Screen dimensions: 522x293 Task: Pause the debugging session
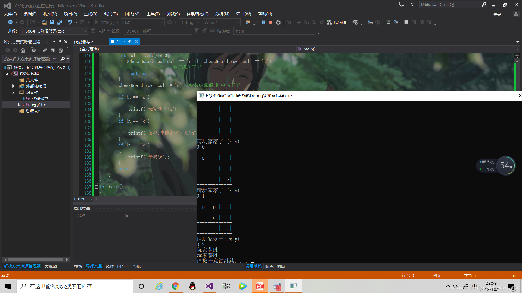[263, 22]
